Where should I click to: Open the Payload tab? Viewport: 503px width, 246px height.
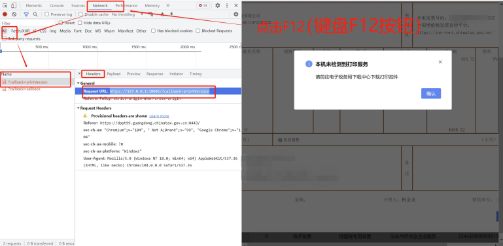pos(114,74)
